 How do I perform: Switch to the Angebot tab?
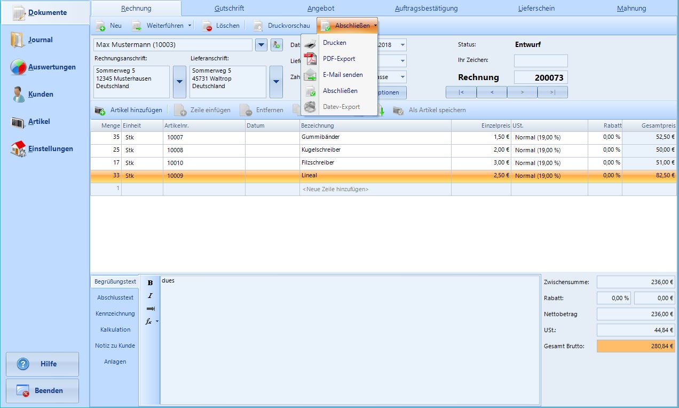321,8
